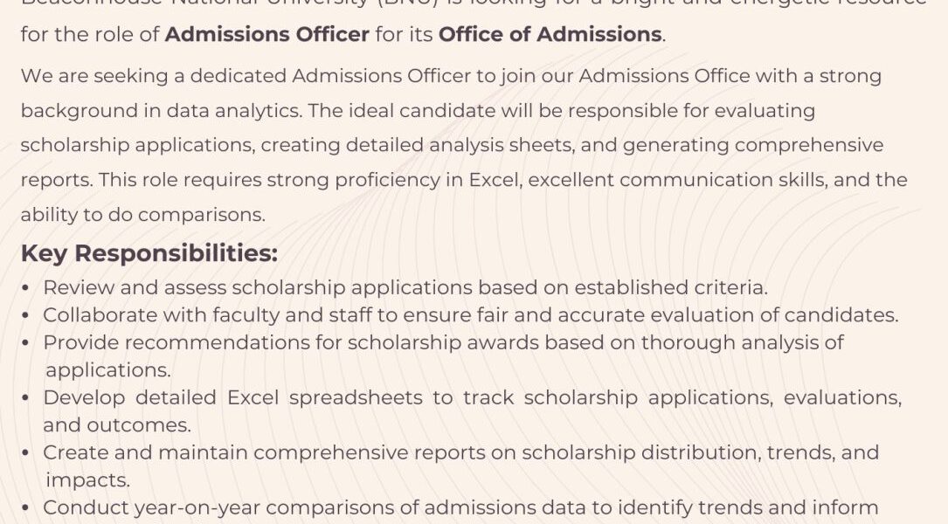This screenshot has height=524, width=948.
Task: Click the "and outcomes." continuation line
Action: click(x=117, y=425)
